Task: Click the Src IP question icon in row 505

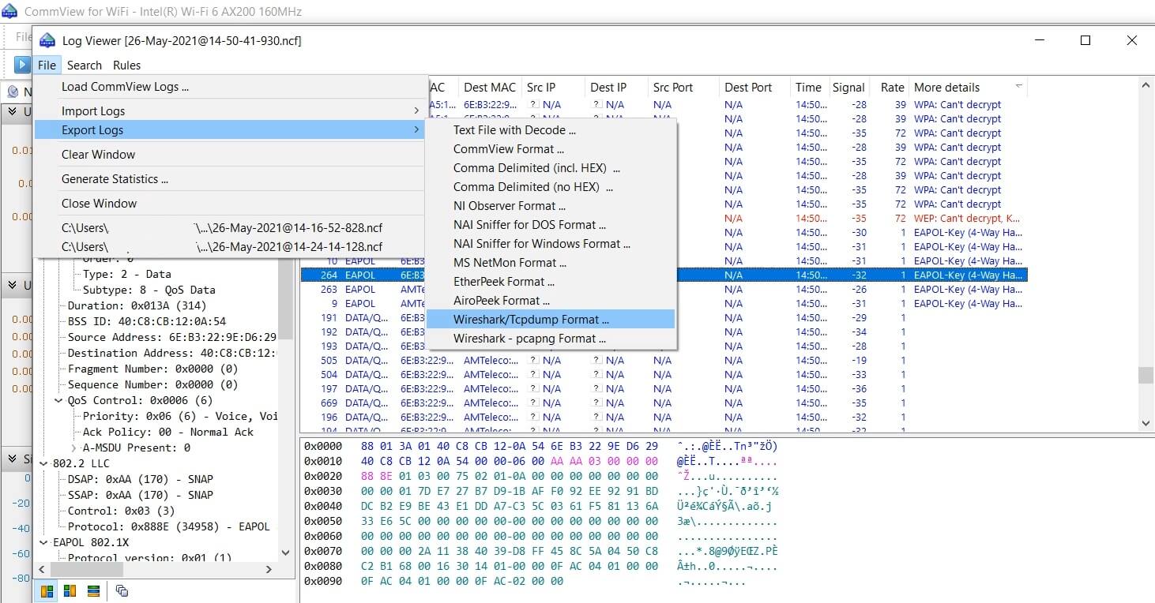Action: coord(533,361)
